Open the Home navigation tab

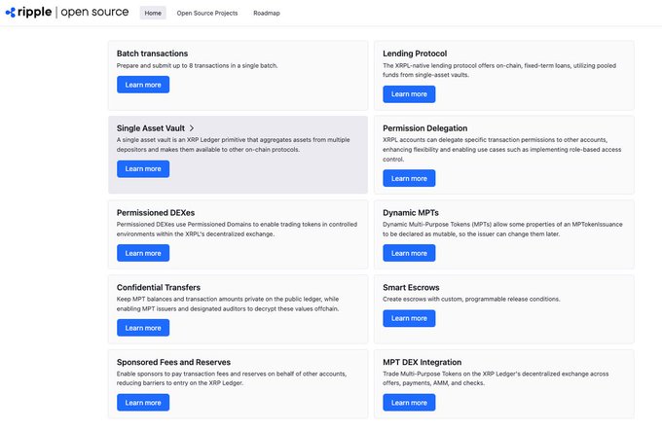153,13
